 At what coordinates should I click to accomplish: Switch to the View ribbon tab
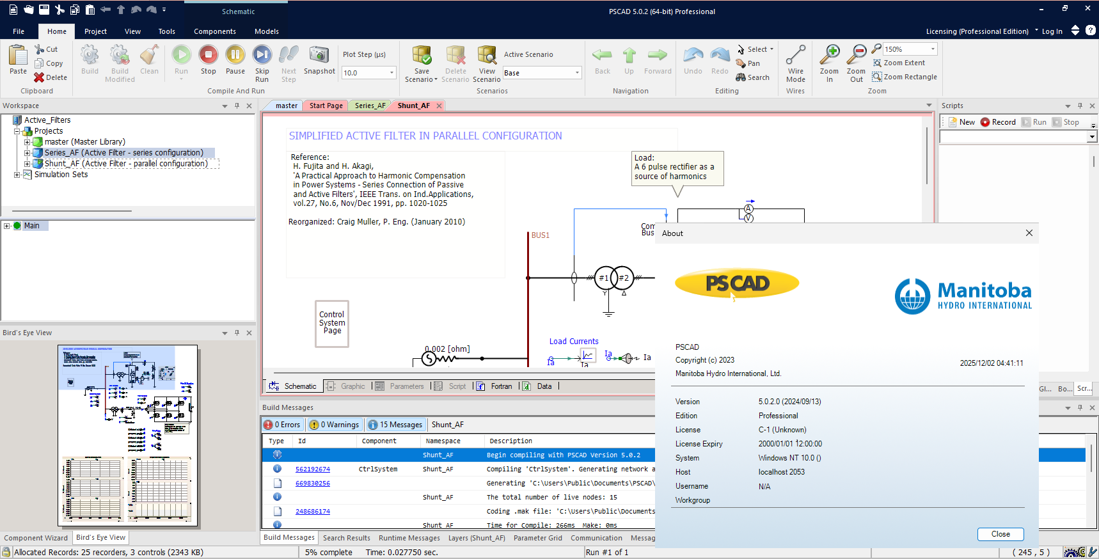132,31
